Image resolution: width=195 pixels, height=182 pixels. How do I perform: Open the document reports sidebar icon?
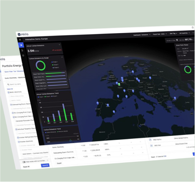click(22, 50)
